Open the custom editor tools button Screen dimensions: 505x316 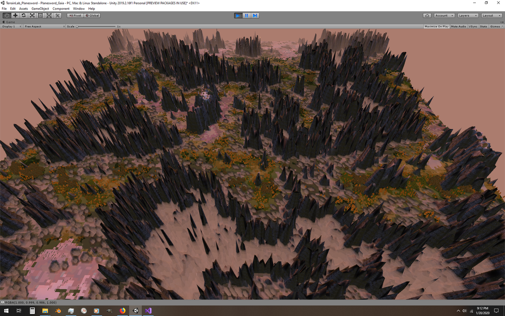coord(58,15)
